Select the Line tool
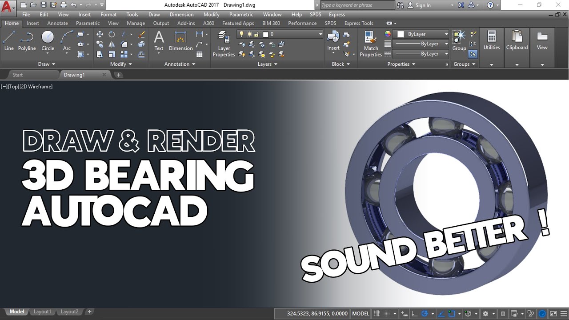The width and height of the screenshot is (569, 320). [9, 41]
